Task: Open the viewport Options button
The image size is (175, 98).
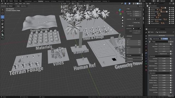Action: 140,6
